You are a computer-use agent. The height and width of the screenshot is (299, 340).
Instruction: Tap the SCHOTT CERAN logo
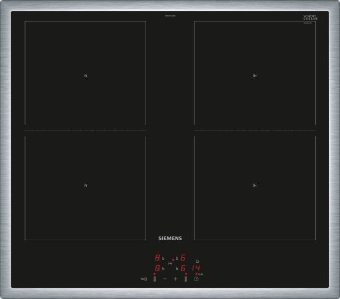click(x=310, y=17)
